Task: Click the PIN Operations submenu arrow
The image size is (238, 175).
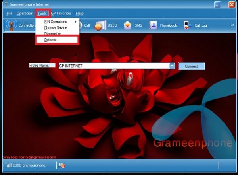Action: 76,22
